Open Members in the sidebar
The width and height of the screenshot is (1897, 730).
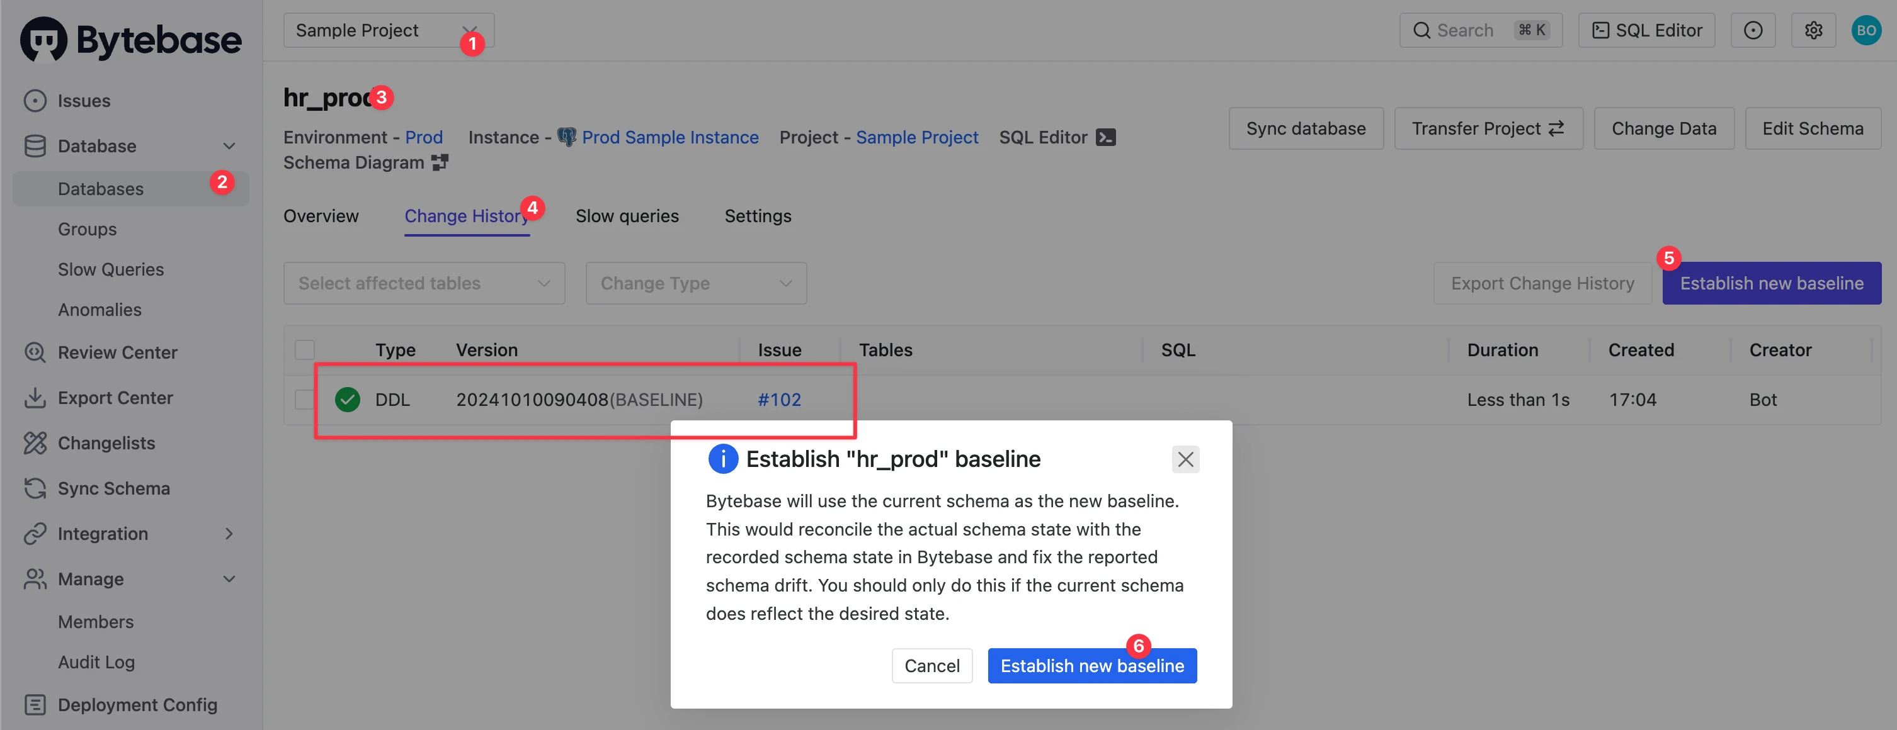96,622
